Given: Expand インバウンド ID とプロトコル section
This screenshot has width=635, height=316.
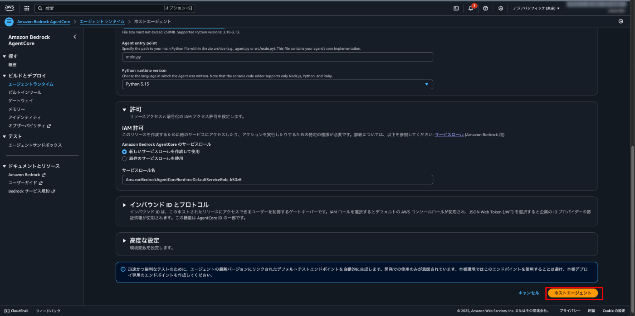Looking at the screenshot, I should click(124, 205).
